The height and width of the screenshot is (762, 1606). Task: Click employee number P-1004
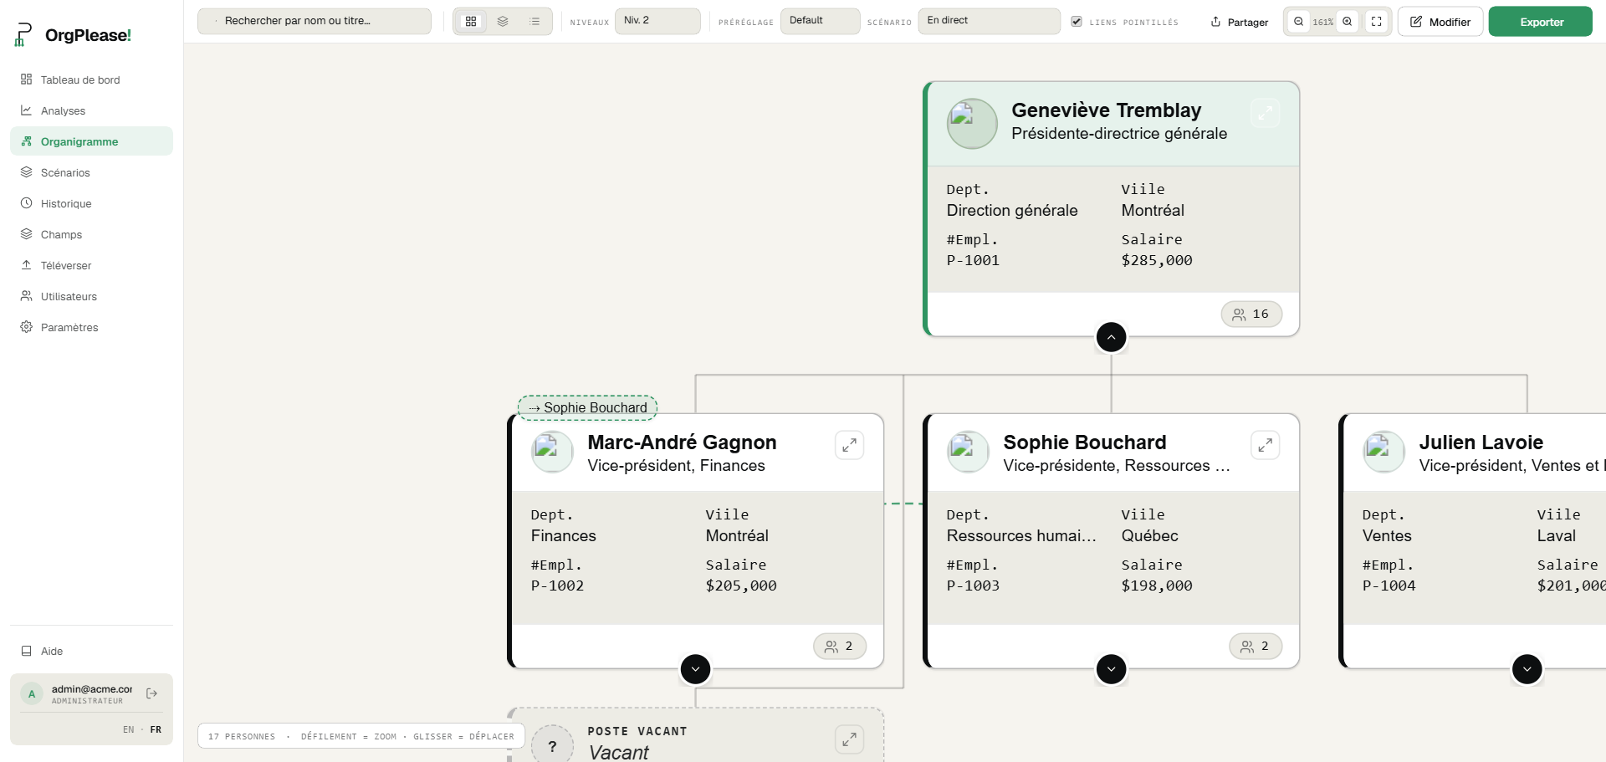click(x=1389, y=586)
